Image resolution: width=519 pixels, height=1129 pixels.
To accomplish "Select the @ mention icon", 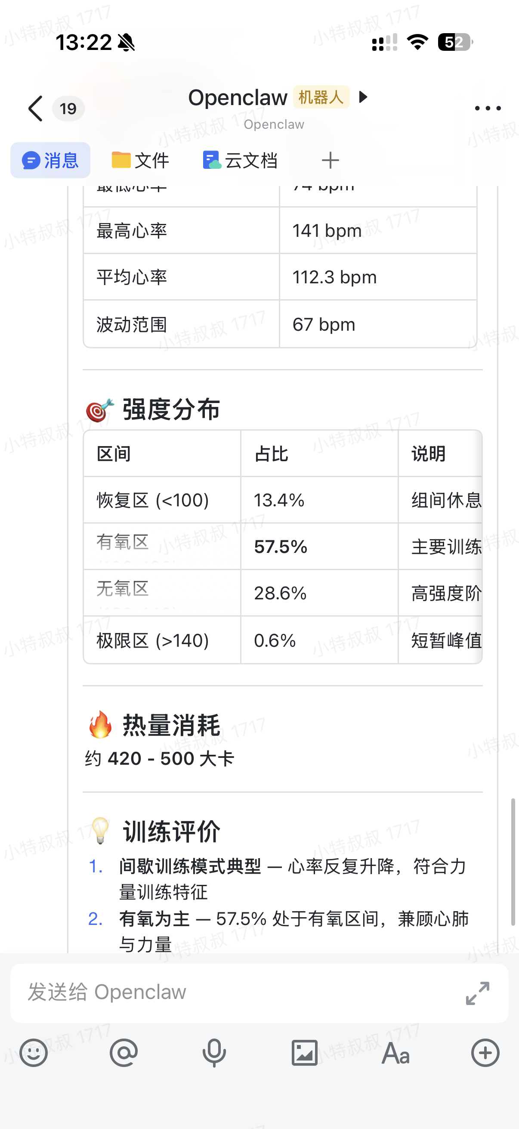I will [124, 1053].
